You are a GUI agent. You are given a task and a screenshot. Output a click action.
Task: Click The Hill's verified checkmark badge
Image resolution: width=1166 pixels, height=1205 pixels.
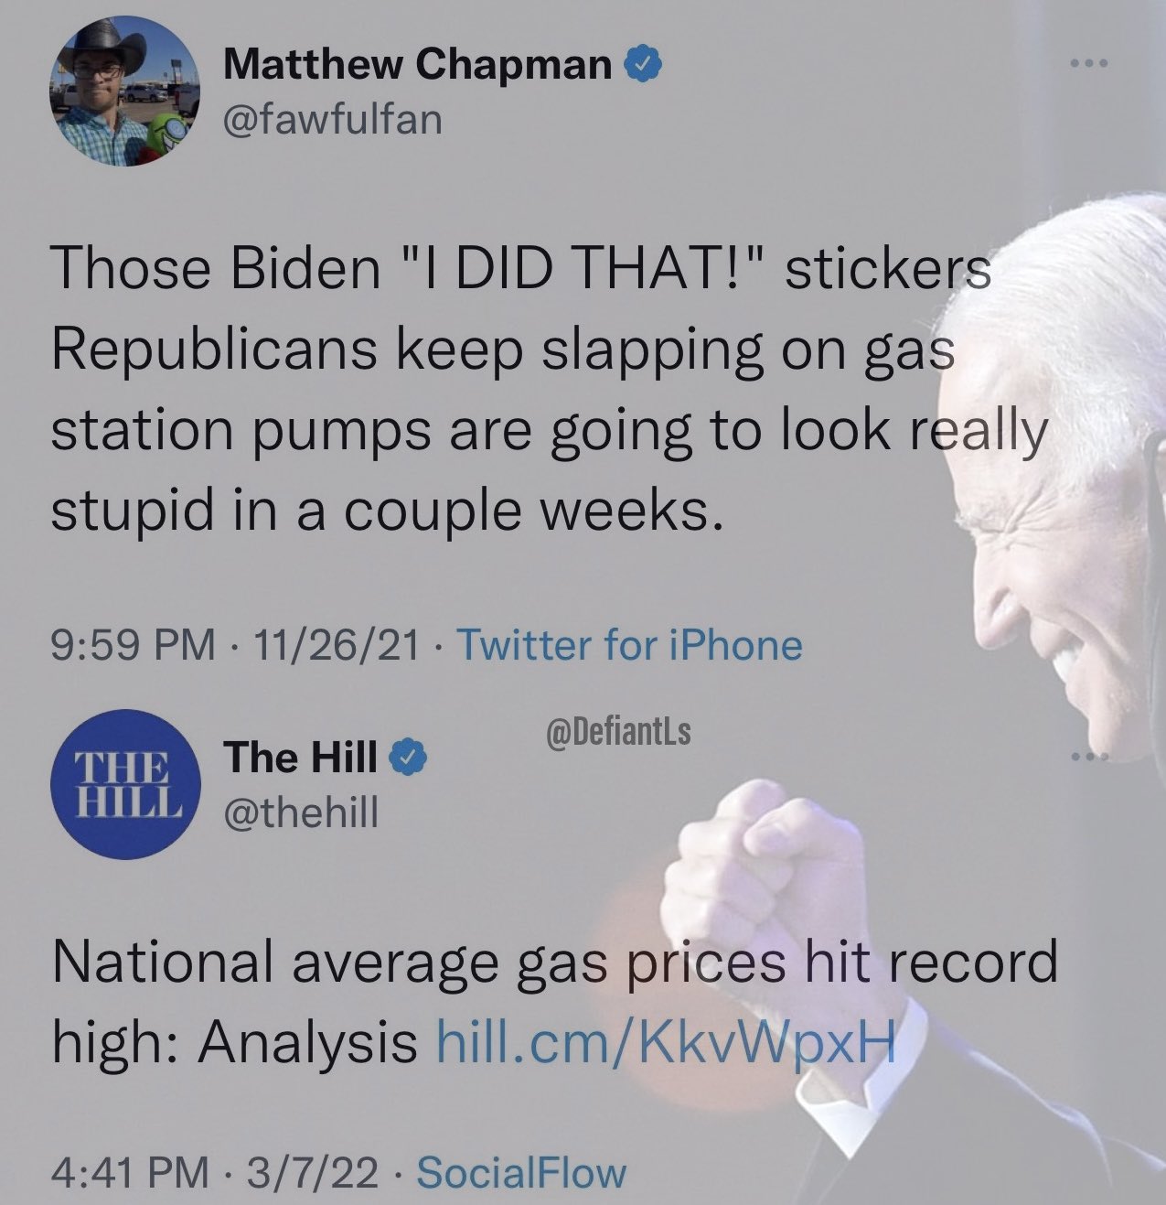408,757
